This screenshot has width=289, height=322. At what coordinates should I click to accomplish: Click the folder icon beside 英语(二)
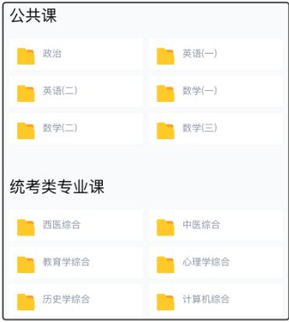point(26,93)
